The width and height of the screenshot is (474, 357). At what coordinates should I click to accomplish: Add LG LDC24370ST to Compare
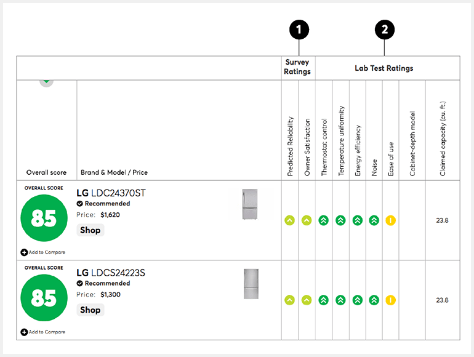[43, 252]
